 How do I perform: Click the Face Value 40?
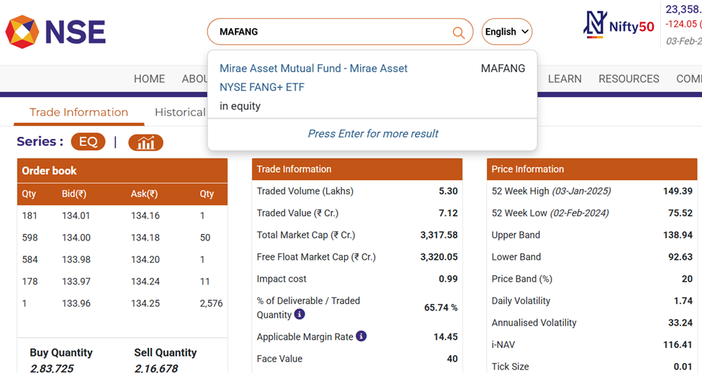(452, 359)
